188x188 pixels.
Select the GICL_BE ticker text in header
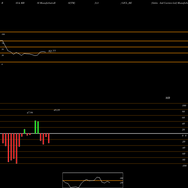[x=127, y=3]
